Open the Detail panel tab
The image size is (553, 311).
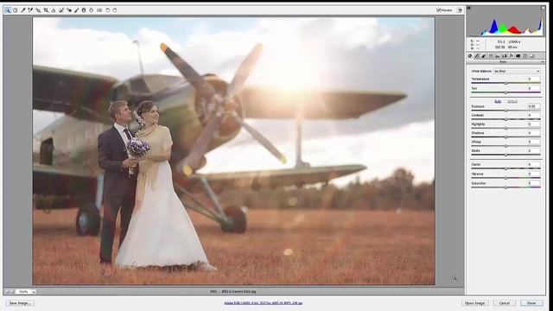pyautogui.click(x=484, y=55)
